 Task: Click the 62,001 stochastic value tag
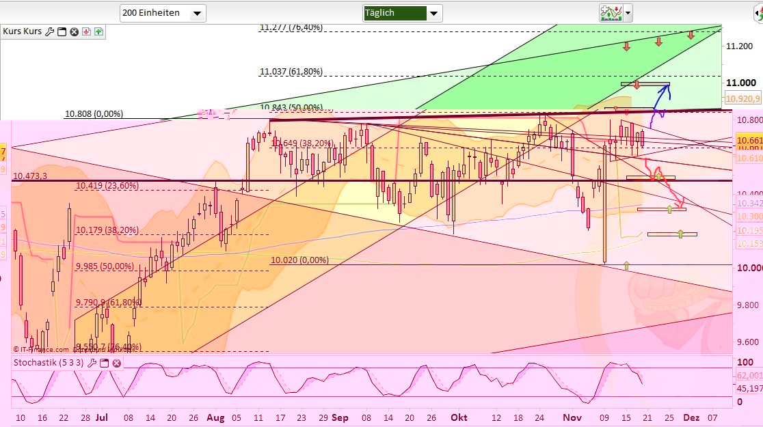(749, 376)
